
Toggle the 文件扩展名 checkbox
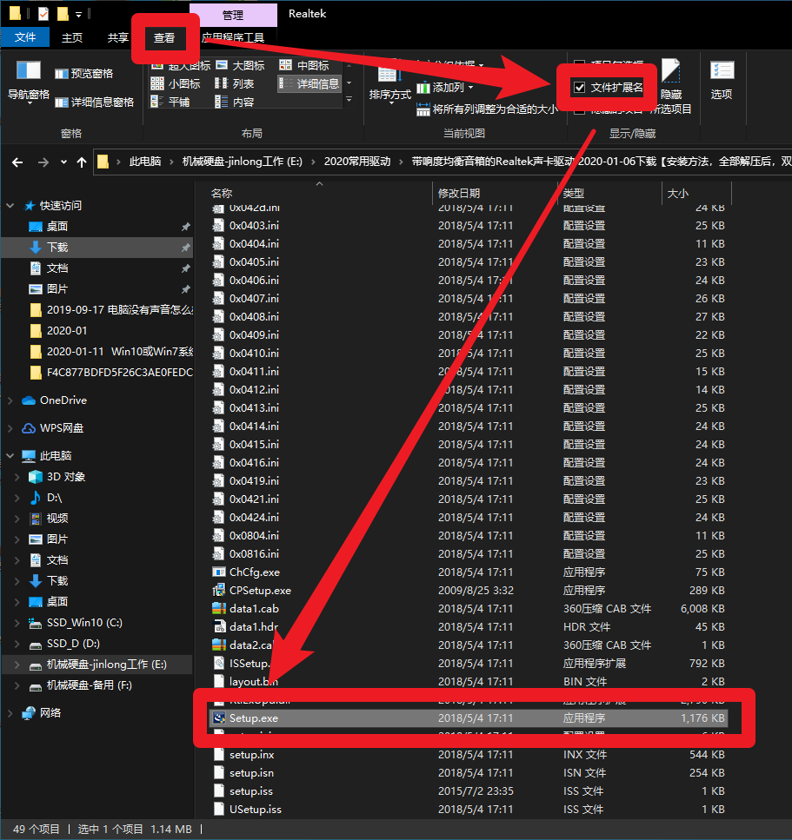pos(580,88)
